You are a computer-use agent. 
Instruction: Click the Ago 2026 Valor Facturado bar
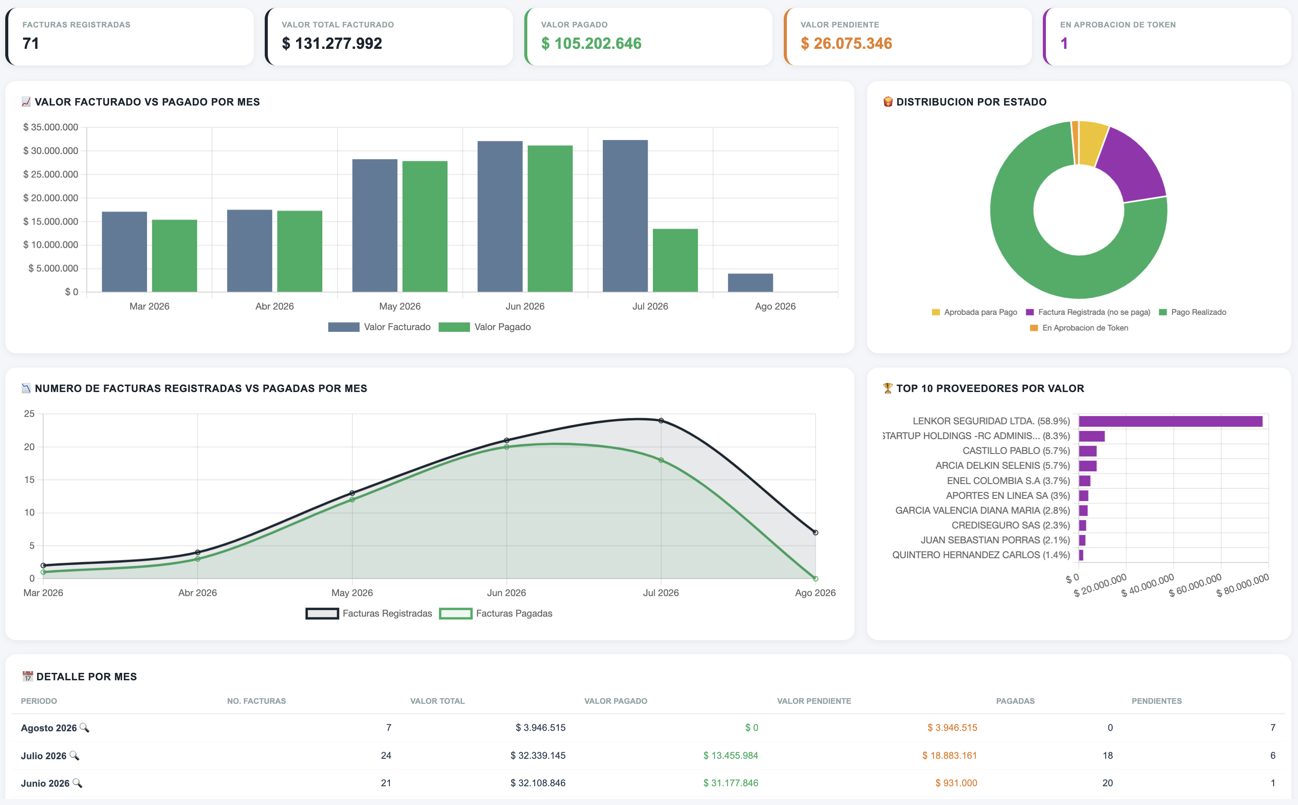(750, 283)
